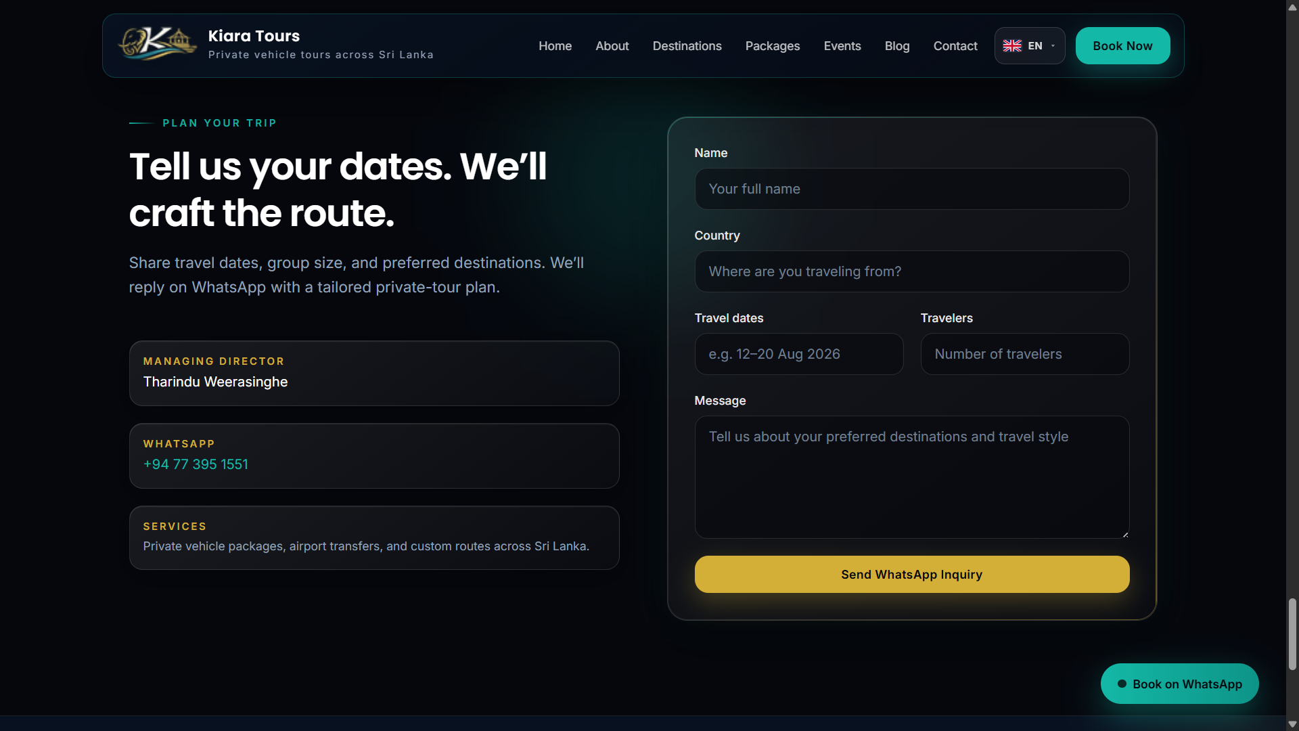Send the WhatsApp Inquiry
The width and height of the screenshot is (1299, 731).
(911, 575)
